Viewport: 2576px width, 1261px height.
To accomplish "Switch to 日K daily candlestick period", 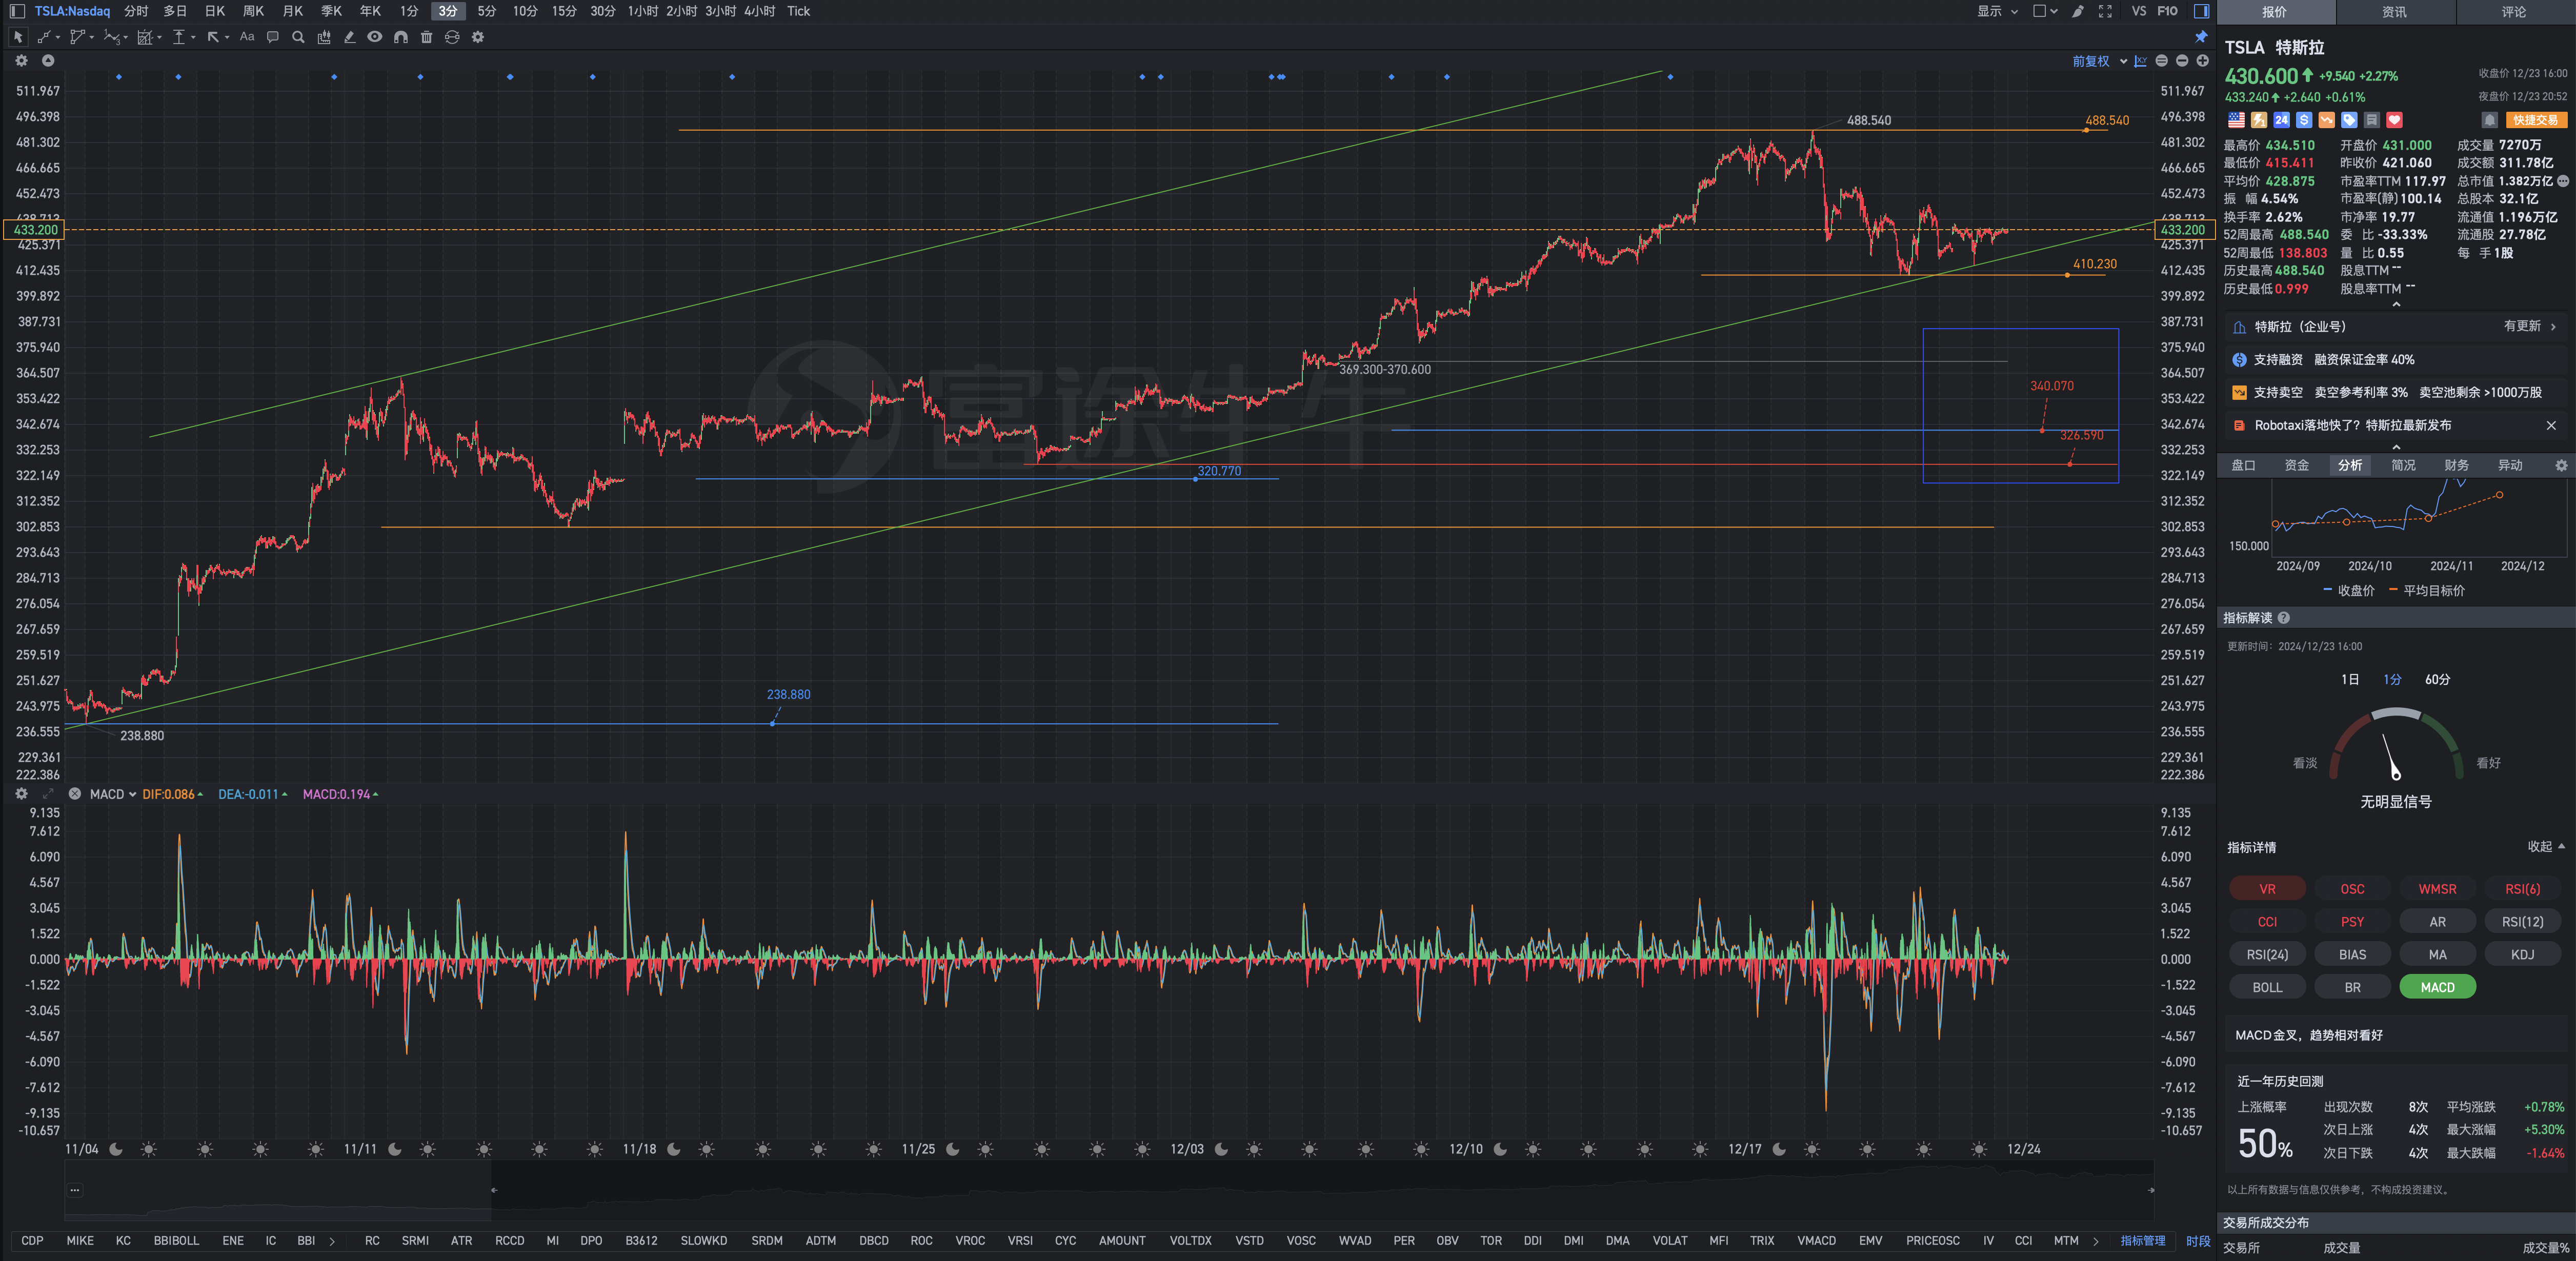I will point(215,11).
